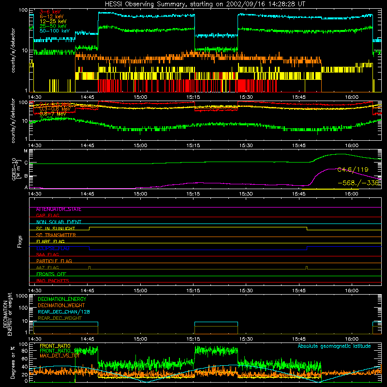Select the PARTICLE_FLAG label
387x387 pixels.
[54, 261]
